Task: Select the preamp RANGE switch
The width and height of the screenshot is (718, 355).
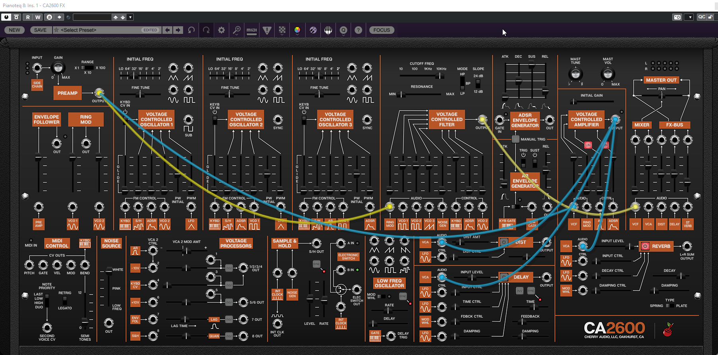Action: [x=88, y=68]
